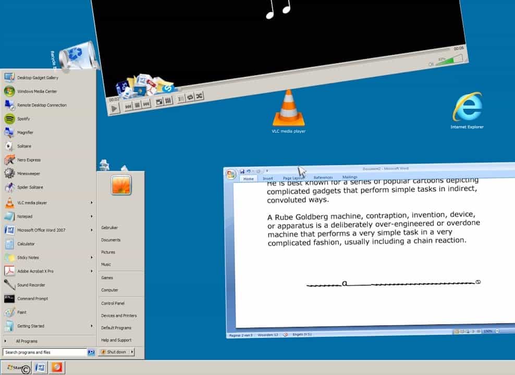
Task: Click the Woorden word count in Word
Action: click(x=268, y=335)
